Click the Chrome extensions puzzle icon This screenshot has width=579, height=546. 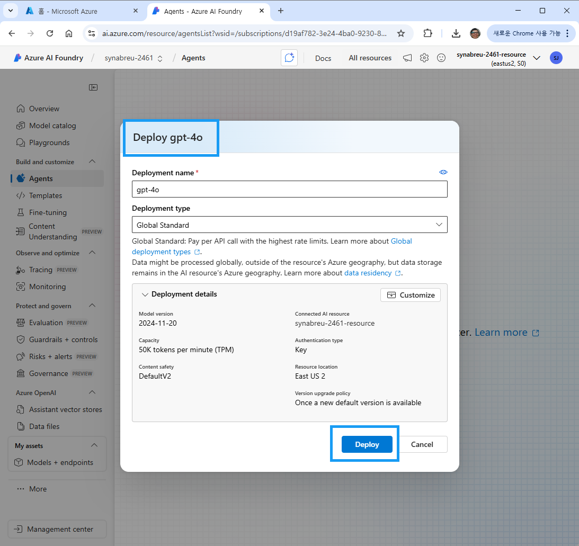427,33
